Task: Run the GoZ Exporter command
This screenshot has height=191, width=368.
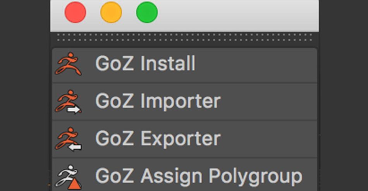Action: [x=184, y=139]
